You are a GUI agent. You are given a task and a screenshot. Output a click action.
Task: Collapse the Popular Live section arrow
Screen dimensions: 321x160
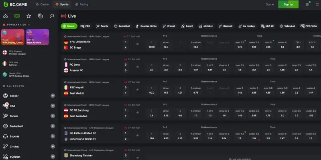(29, 25)
